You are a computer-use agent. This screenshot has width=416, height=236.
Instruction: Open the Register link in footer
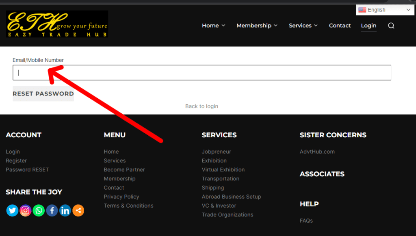coord(16,160)
